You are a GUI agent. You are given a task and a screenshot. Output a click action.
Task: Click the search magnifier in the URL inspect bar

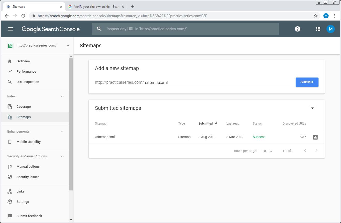pyautogui.click(x=99, y=29)
